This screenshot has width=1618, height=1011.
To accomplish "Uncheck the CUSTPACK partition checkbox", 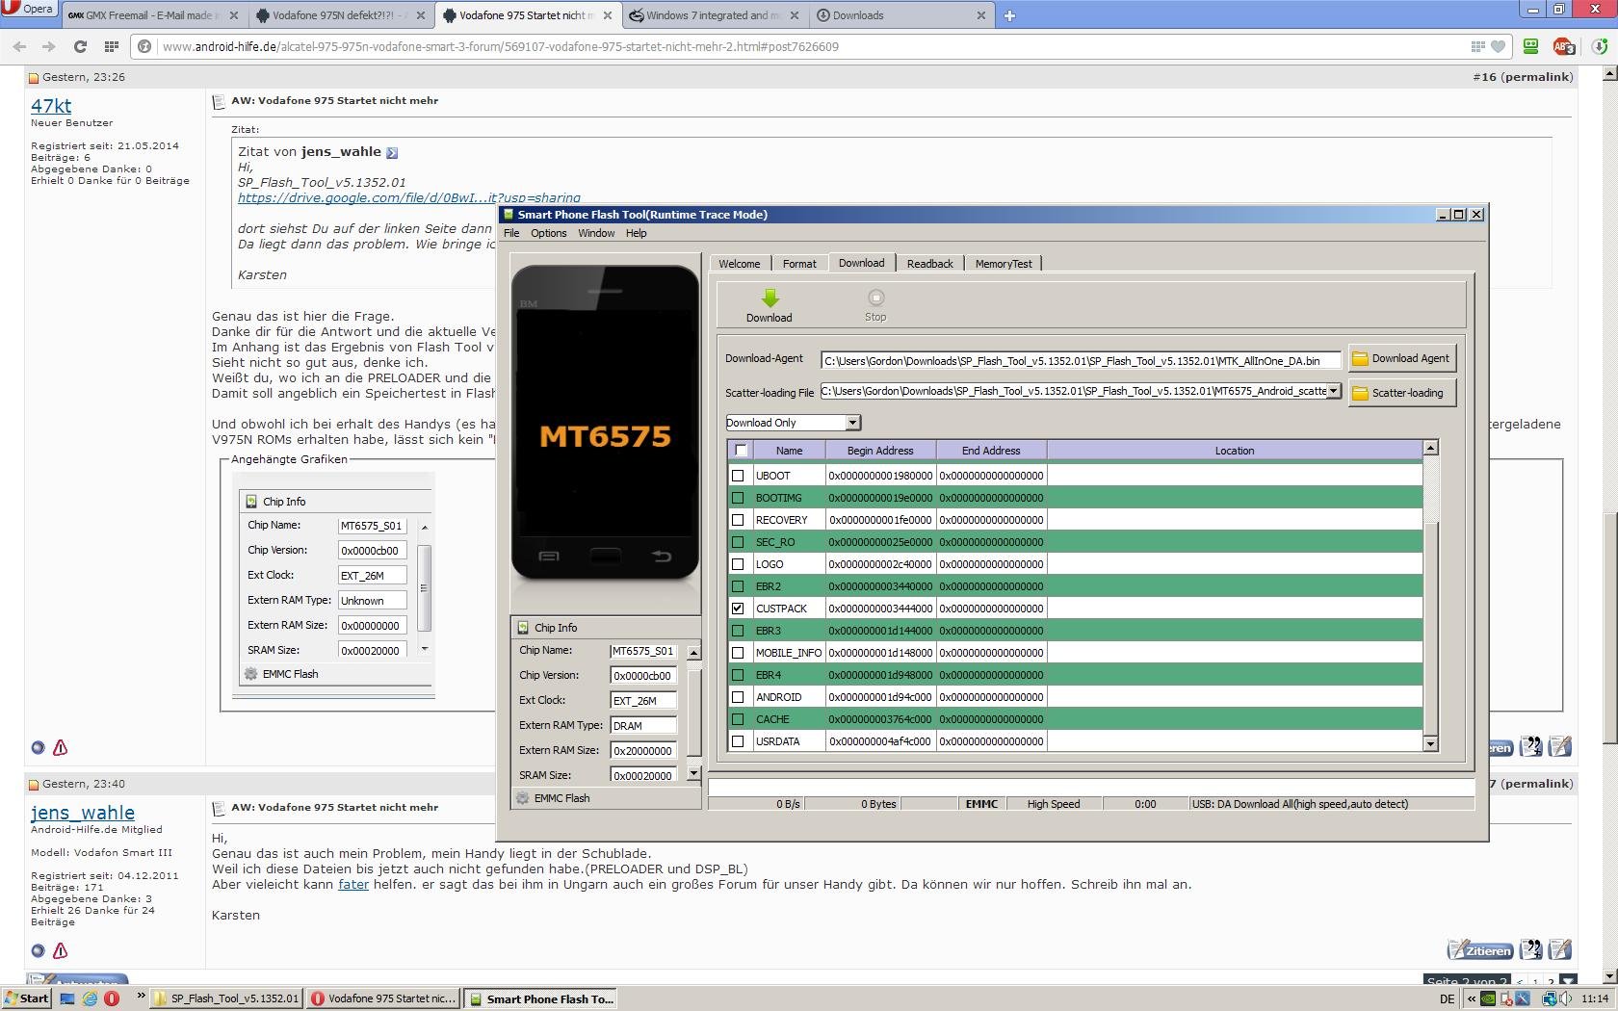I will click(x=739, y=609).
